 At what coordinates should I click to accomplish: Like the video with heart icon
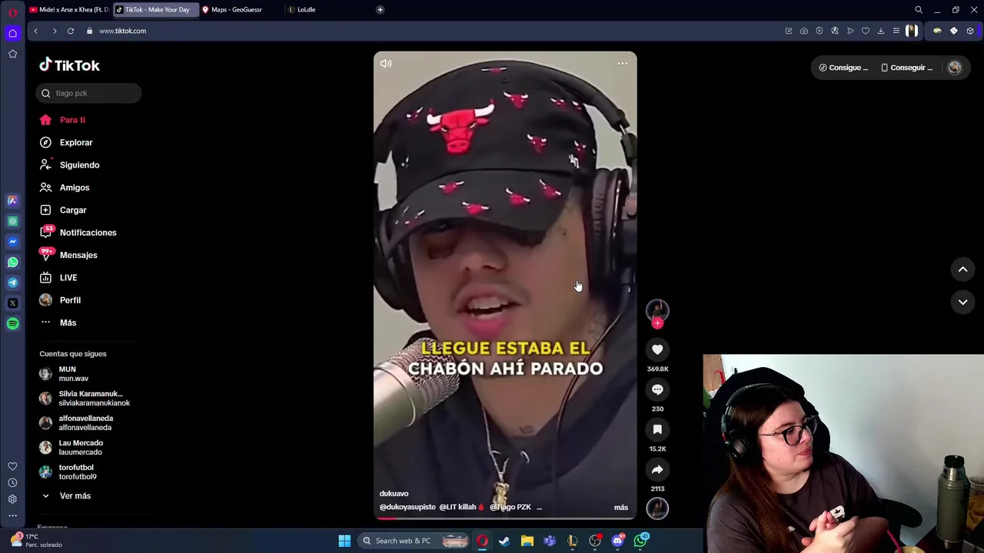coord(657,349)
